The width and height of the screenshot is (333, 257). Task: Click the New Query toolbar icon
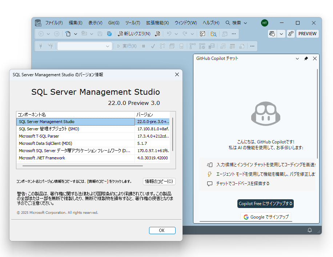tap(130, 33)
